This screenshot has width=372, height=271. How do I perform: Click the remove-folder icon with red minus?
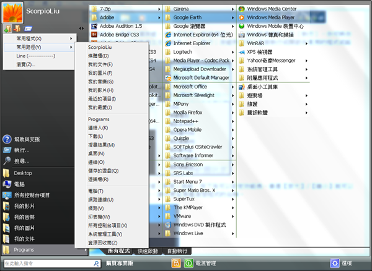(17, 28)
